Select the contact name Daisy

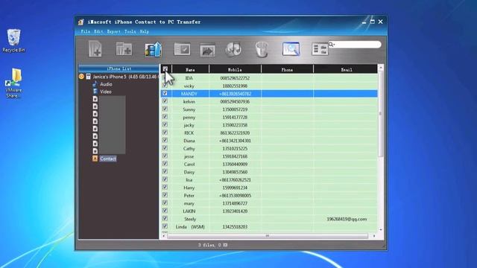[x=189, y=172]
